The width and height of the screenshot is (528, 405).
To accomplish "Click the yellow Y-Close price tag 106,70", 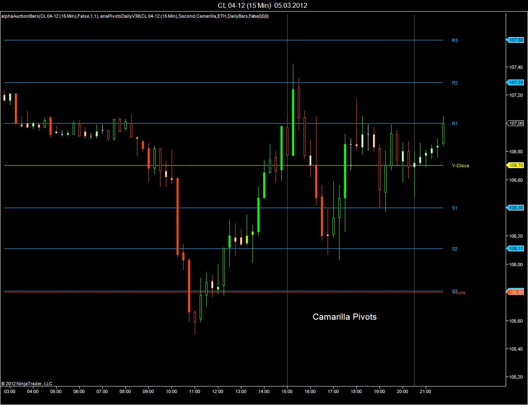I will click(516, 165).
